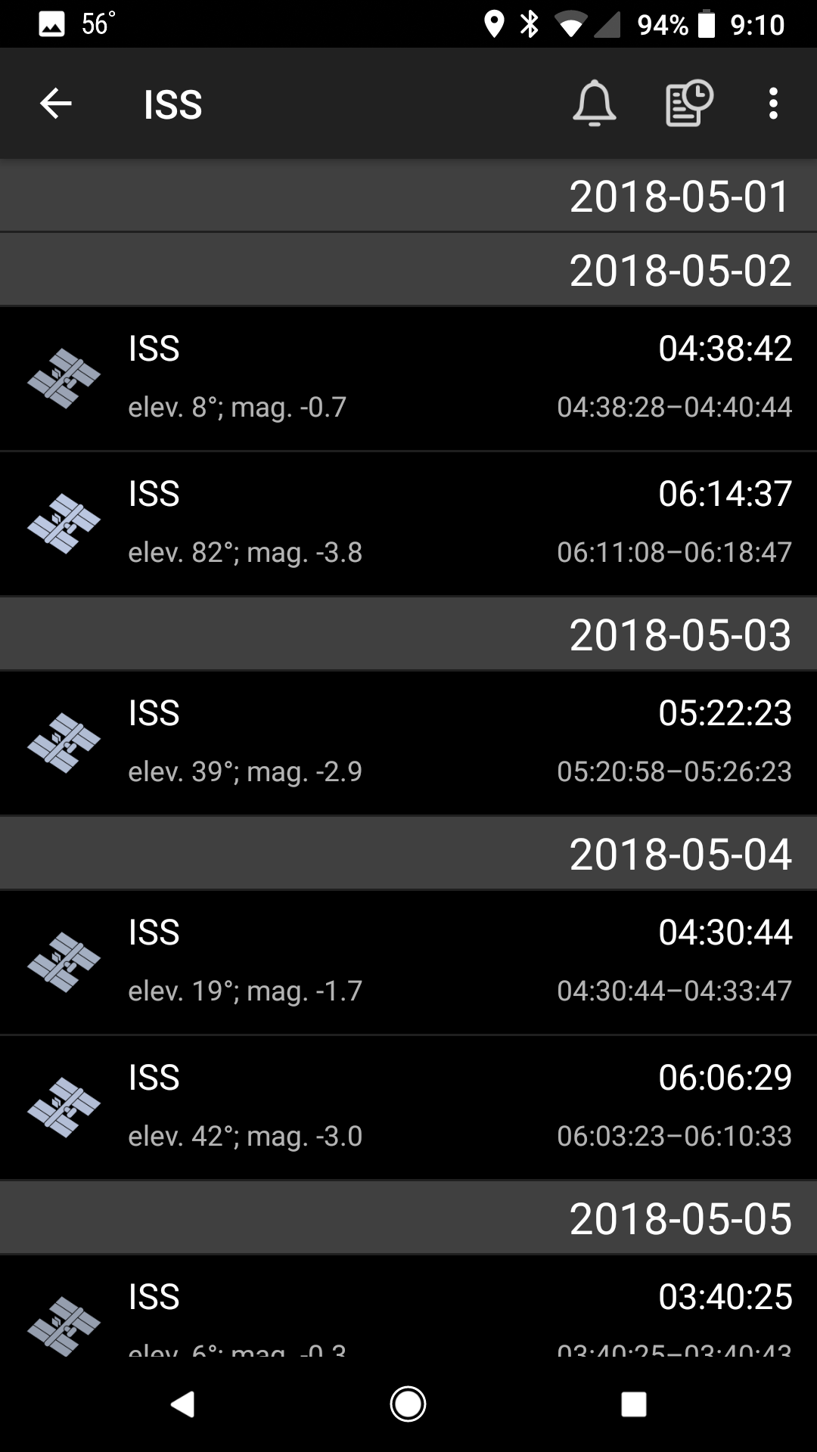Tap the back arrow in header

(56, 104)
